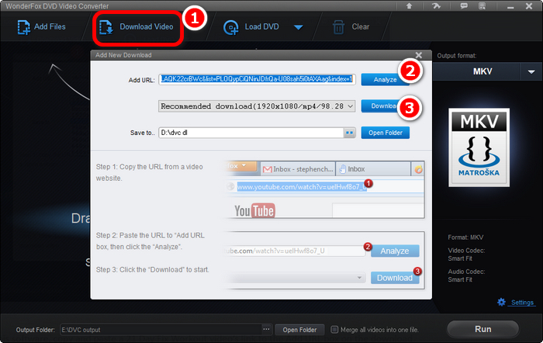The image size is (543, 343).
Task: Click Open Folder in the bottom bar
Action: (299, 330)
